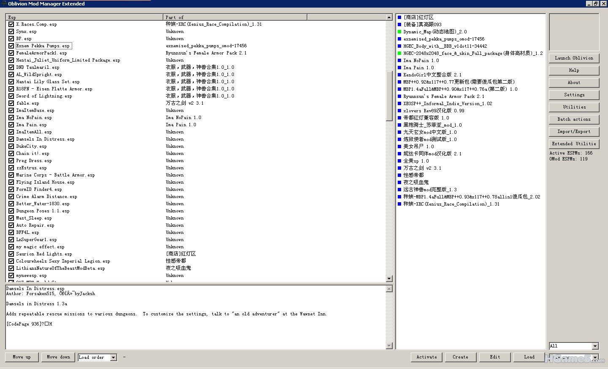This screenshot has height=369, width=608.
Task: Click the blue square beside 种族-XRC(Xenius_Race_Compilation)_1.31 omod
Action: (399, 204)
